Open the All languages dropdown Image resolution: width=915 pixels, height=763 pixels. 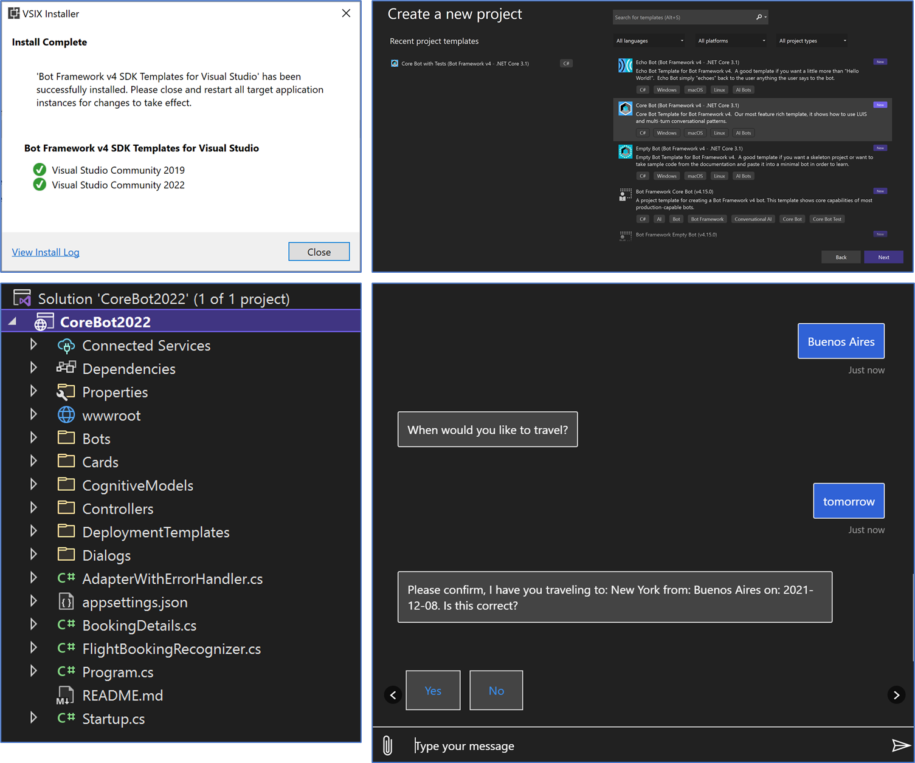click(x=649, y=41)
